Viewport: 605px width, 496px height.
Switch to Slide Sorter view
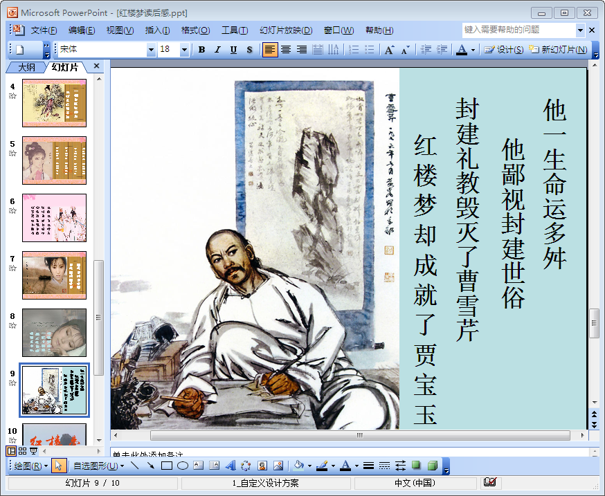[22, 450]
